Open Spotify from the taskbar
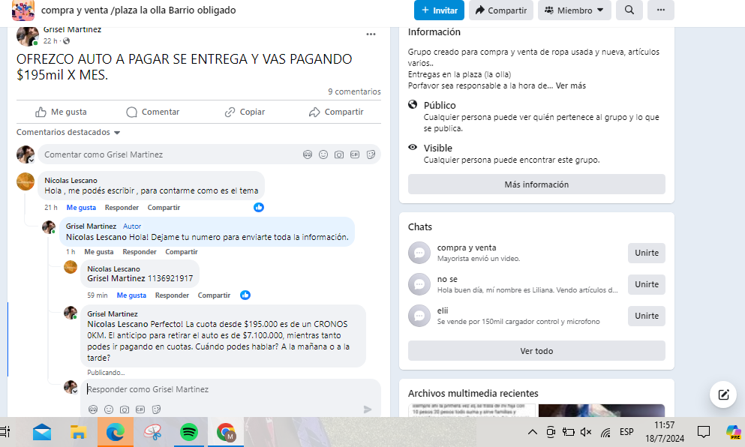The height and width of the screenshot is (447, 745). (189, 432)
